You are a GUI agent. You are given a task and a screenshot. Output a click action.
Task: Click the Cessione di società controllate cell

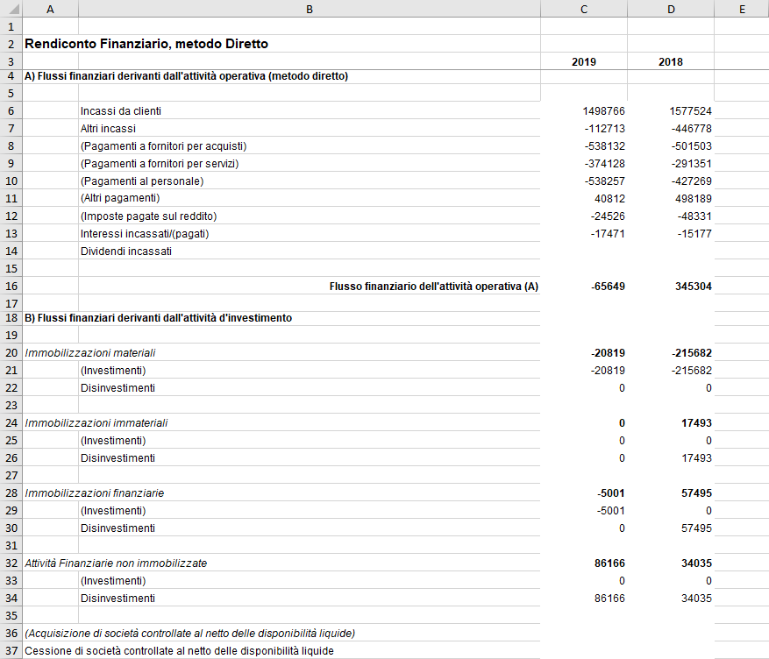click(179, 651)
